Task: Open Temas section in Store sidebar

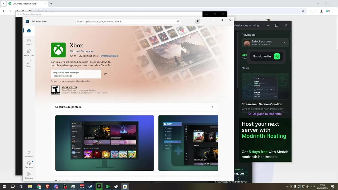Action: [x=29, y=64]
